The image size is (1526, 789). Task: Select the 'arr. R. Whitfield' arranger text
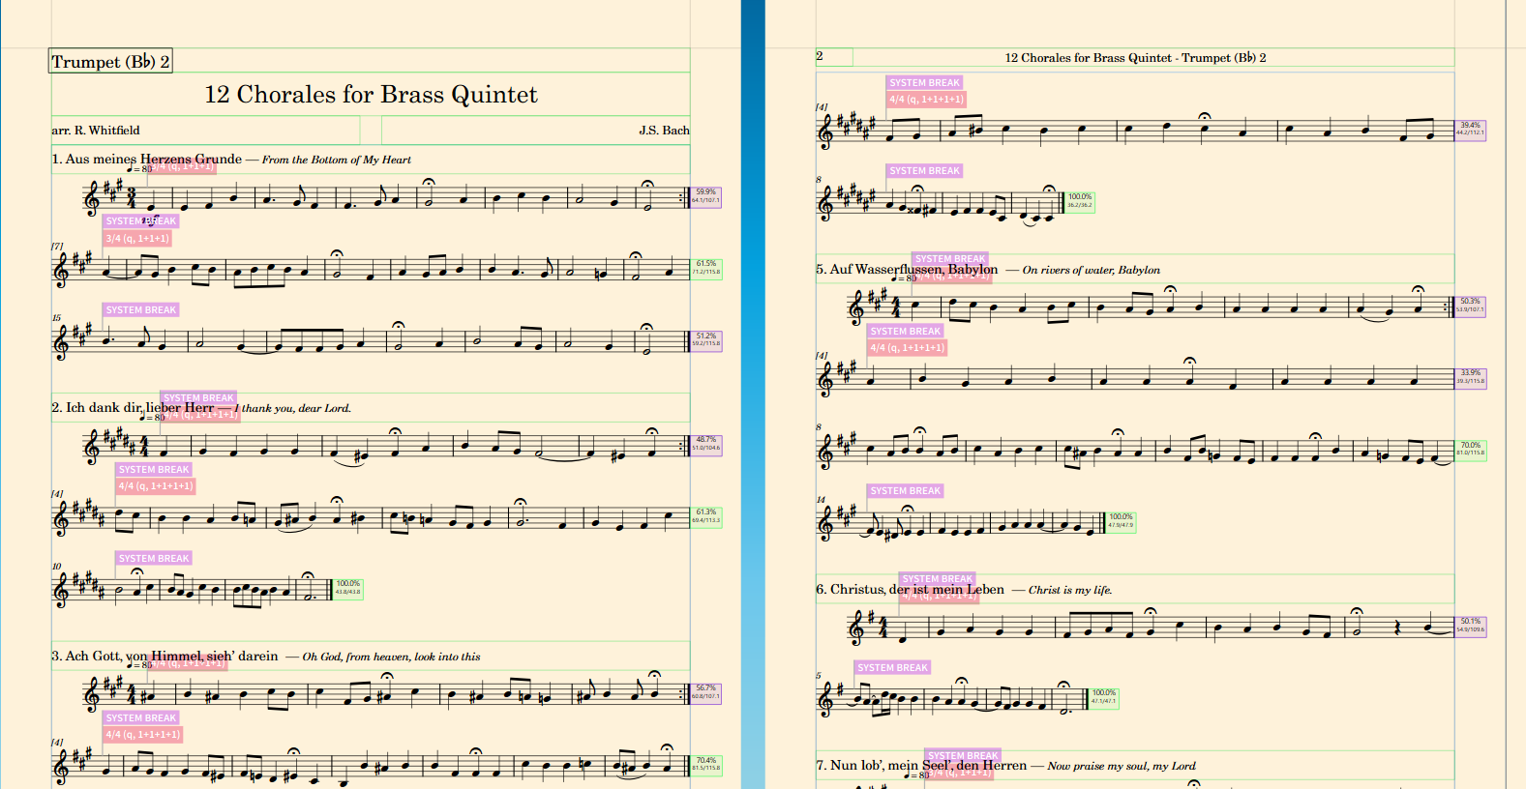click(x=96, y=131)
